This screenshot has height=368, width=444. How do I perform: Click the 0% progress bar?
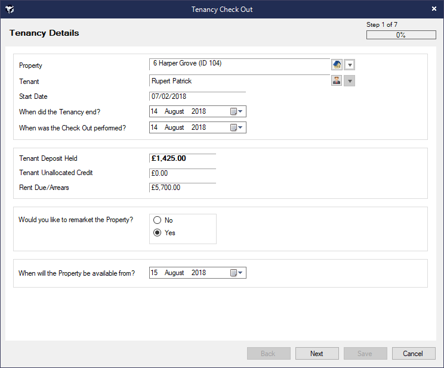401,35
